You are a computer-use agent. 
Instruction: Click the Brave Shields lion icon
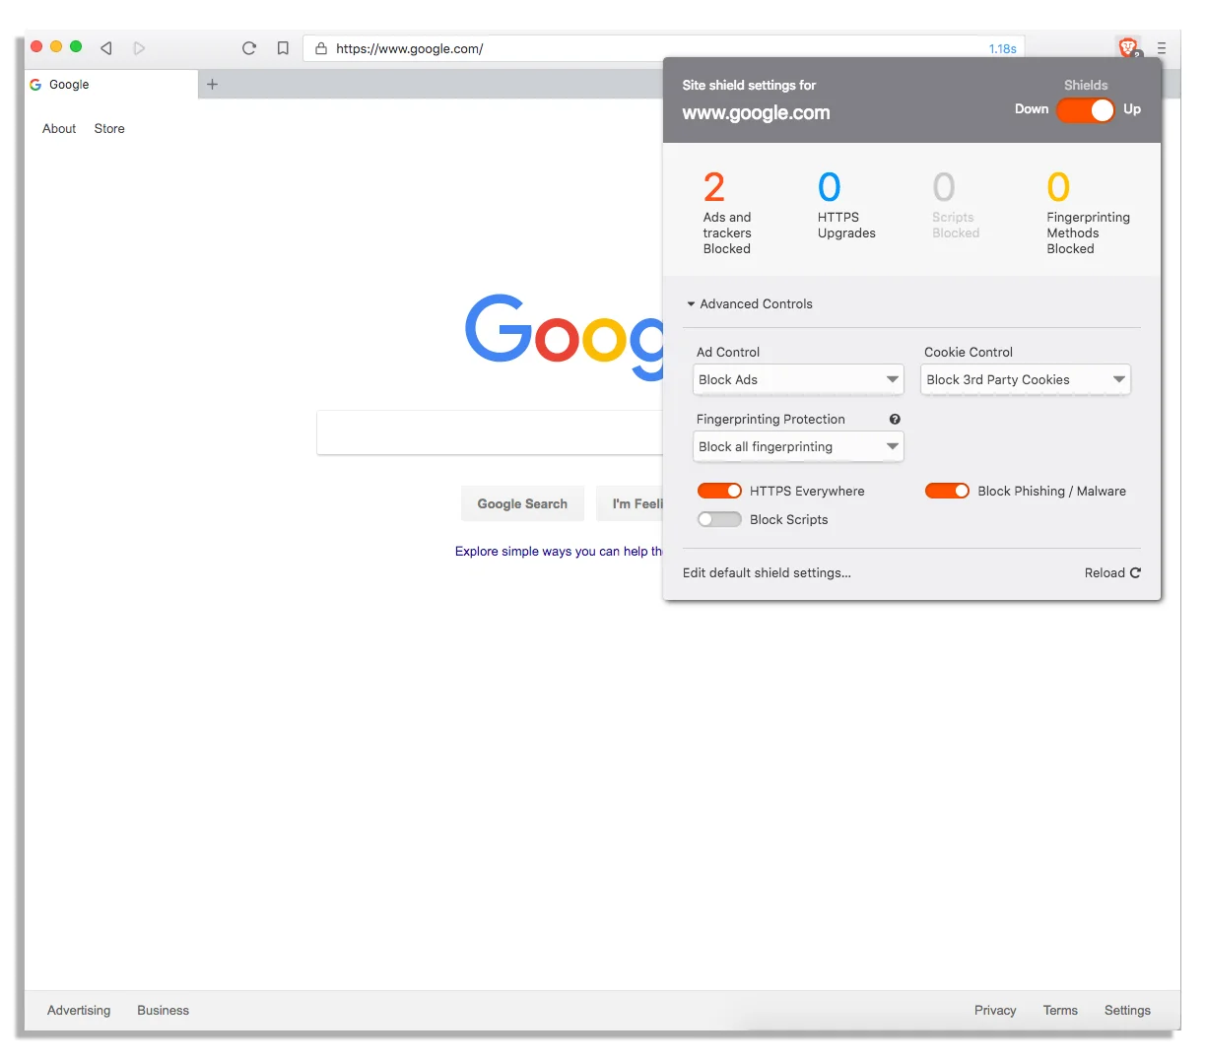click(x=1128, y=47)
